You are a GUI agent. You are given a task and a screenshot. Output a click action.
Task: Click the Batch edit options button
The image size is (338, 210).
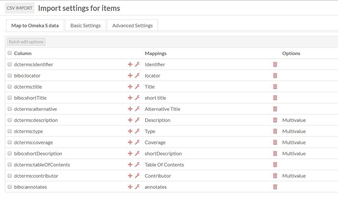pyautogui.click(x=26, y=42)
